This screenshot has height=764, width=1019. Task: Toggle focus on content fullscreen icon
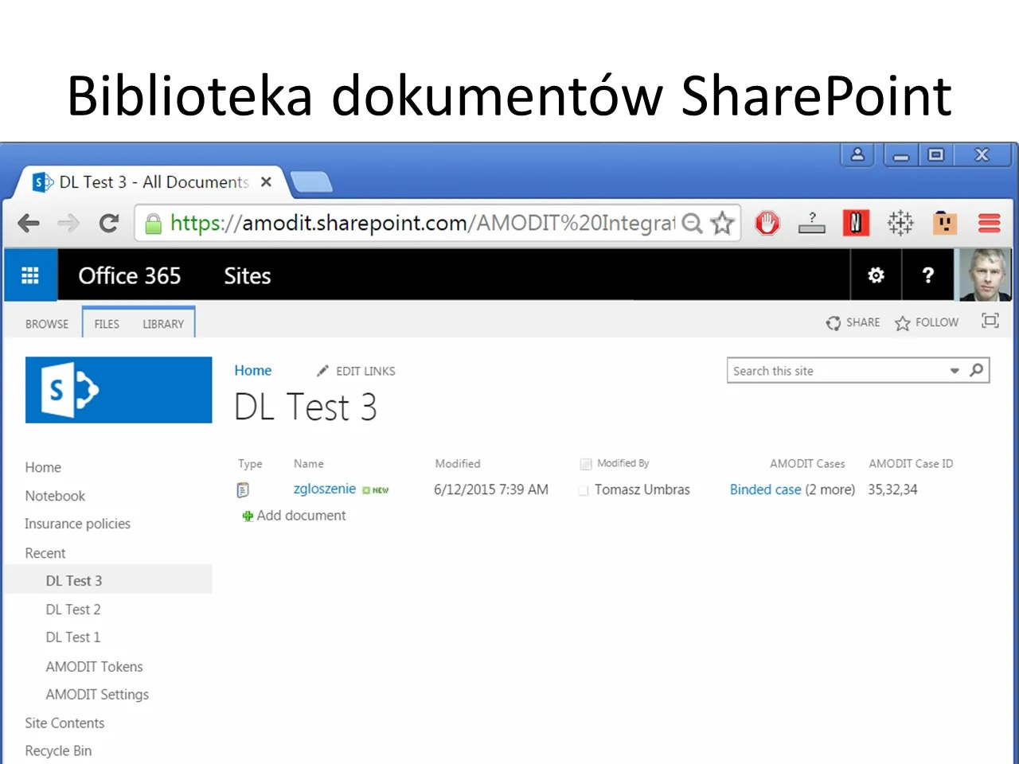(x=990, y=321)
